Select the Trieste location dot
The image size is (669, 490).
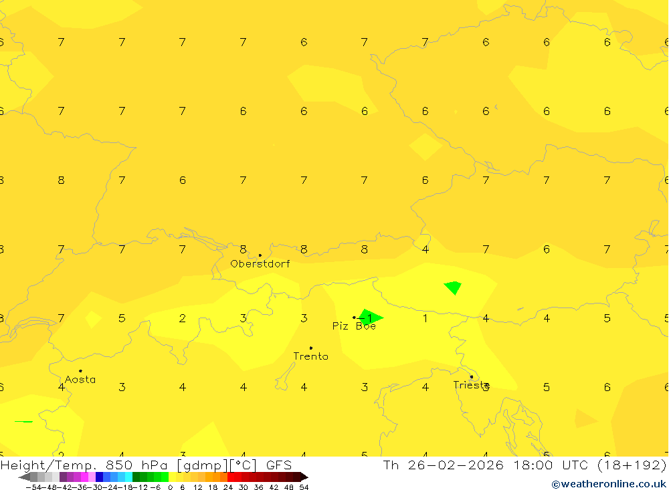[x=471, y=376]
